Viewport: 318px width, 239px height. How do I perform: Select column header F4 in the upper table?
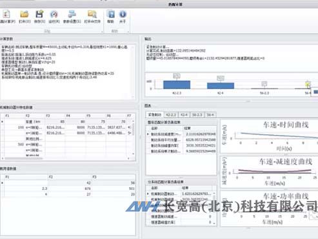[x=75, y=116]
